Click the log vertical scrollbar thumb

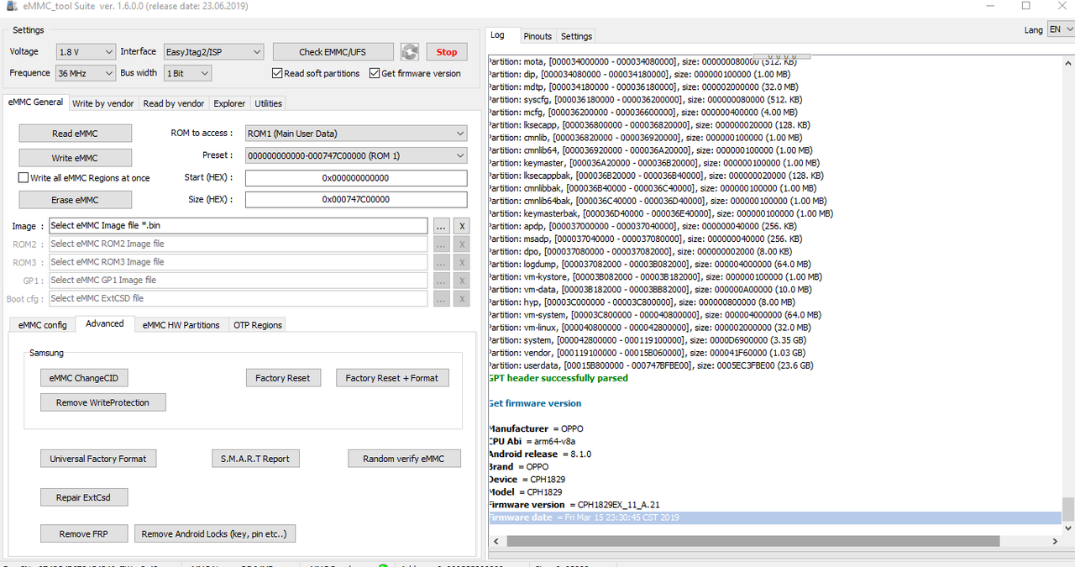(x=1067, y=509)
